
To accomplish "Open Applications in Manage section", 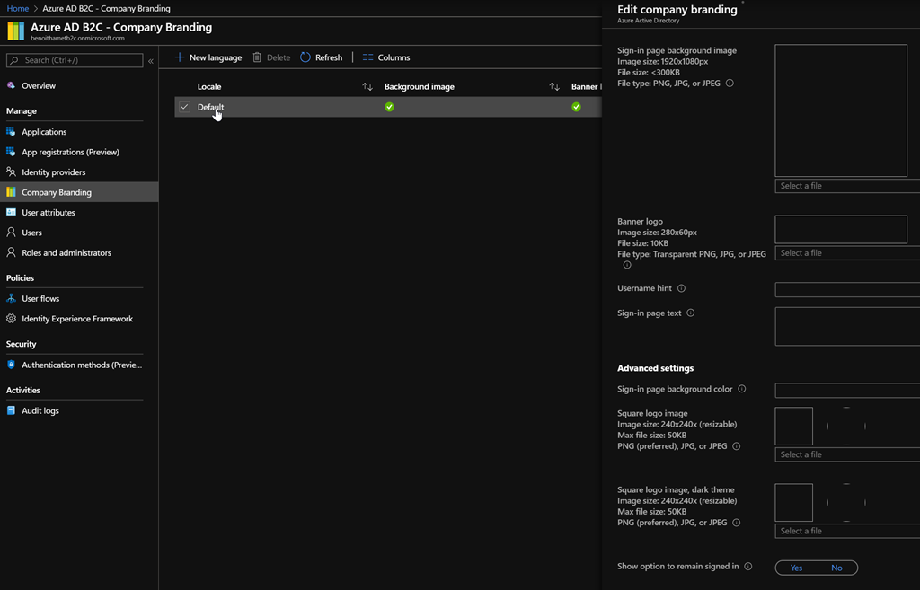I will pyautogui.click(x=44, y=131).
